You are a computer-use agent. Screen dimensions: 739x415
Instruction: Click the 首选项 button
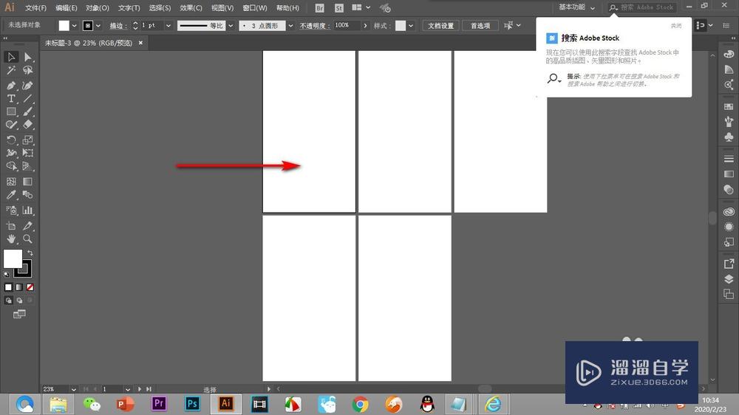pos(480,26)
